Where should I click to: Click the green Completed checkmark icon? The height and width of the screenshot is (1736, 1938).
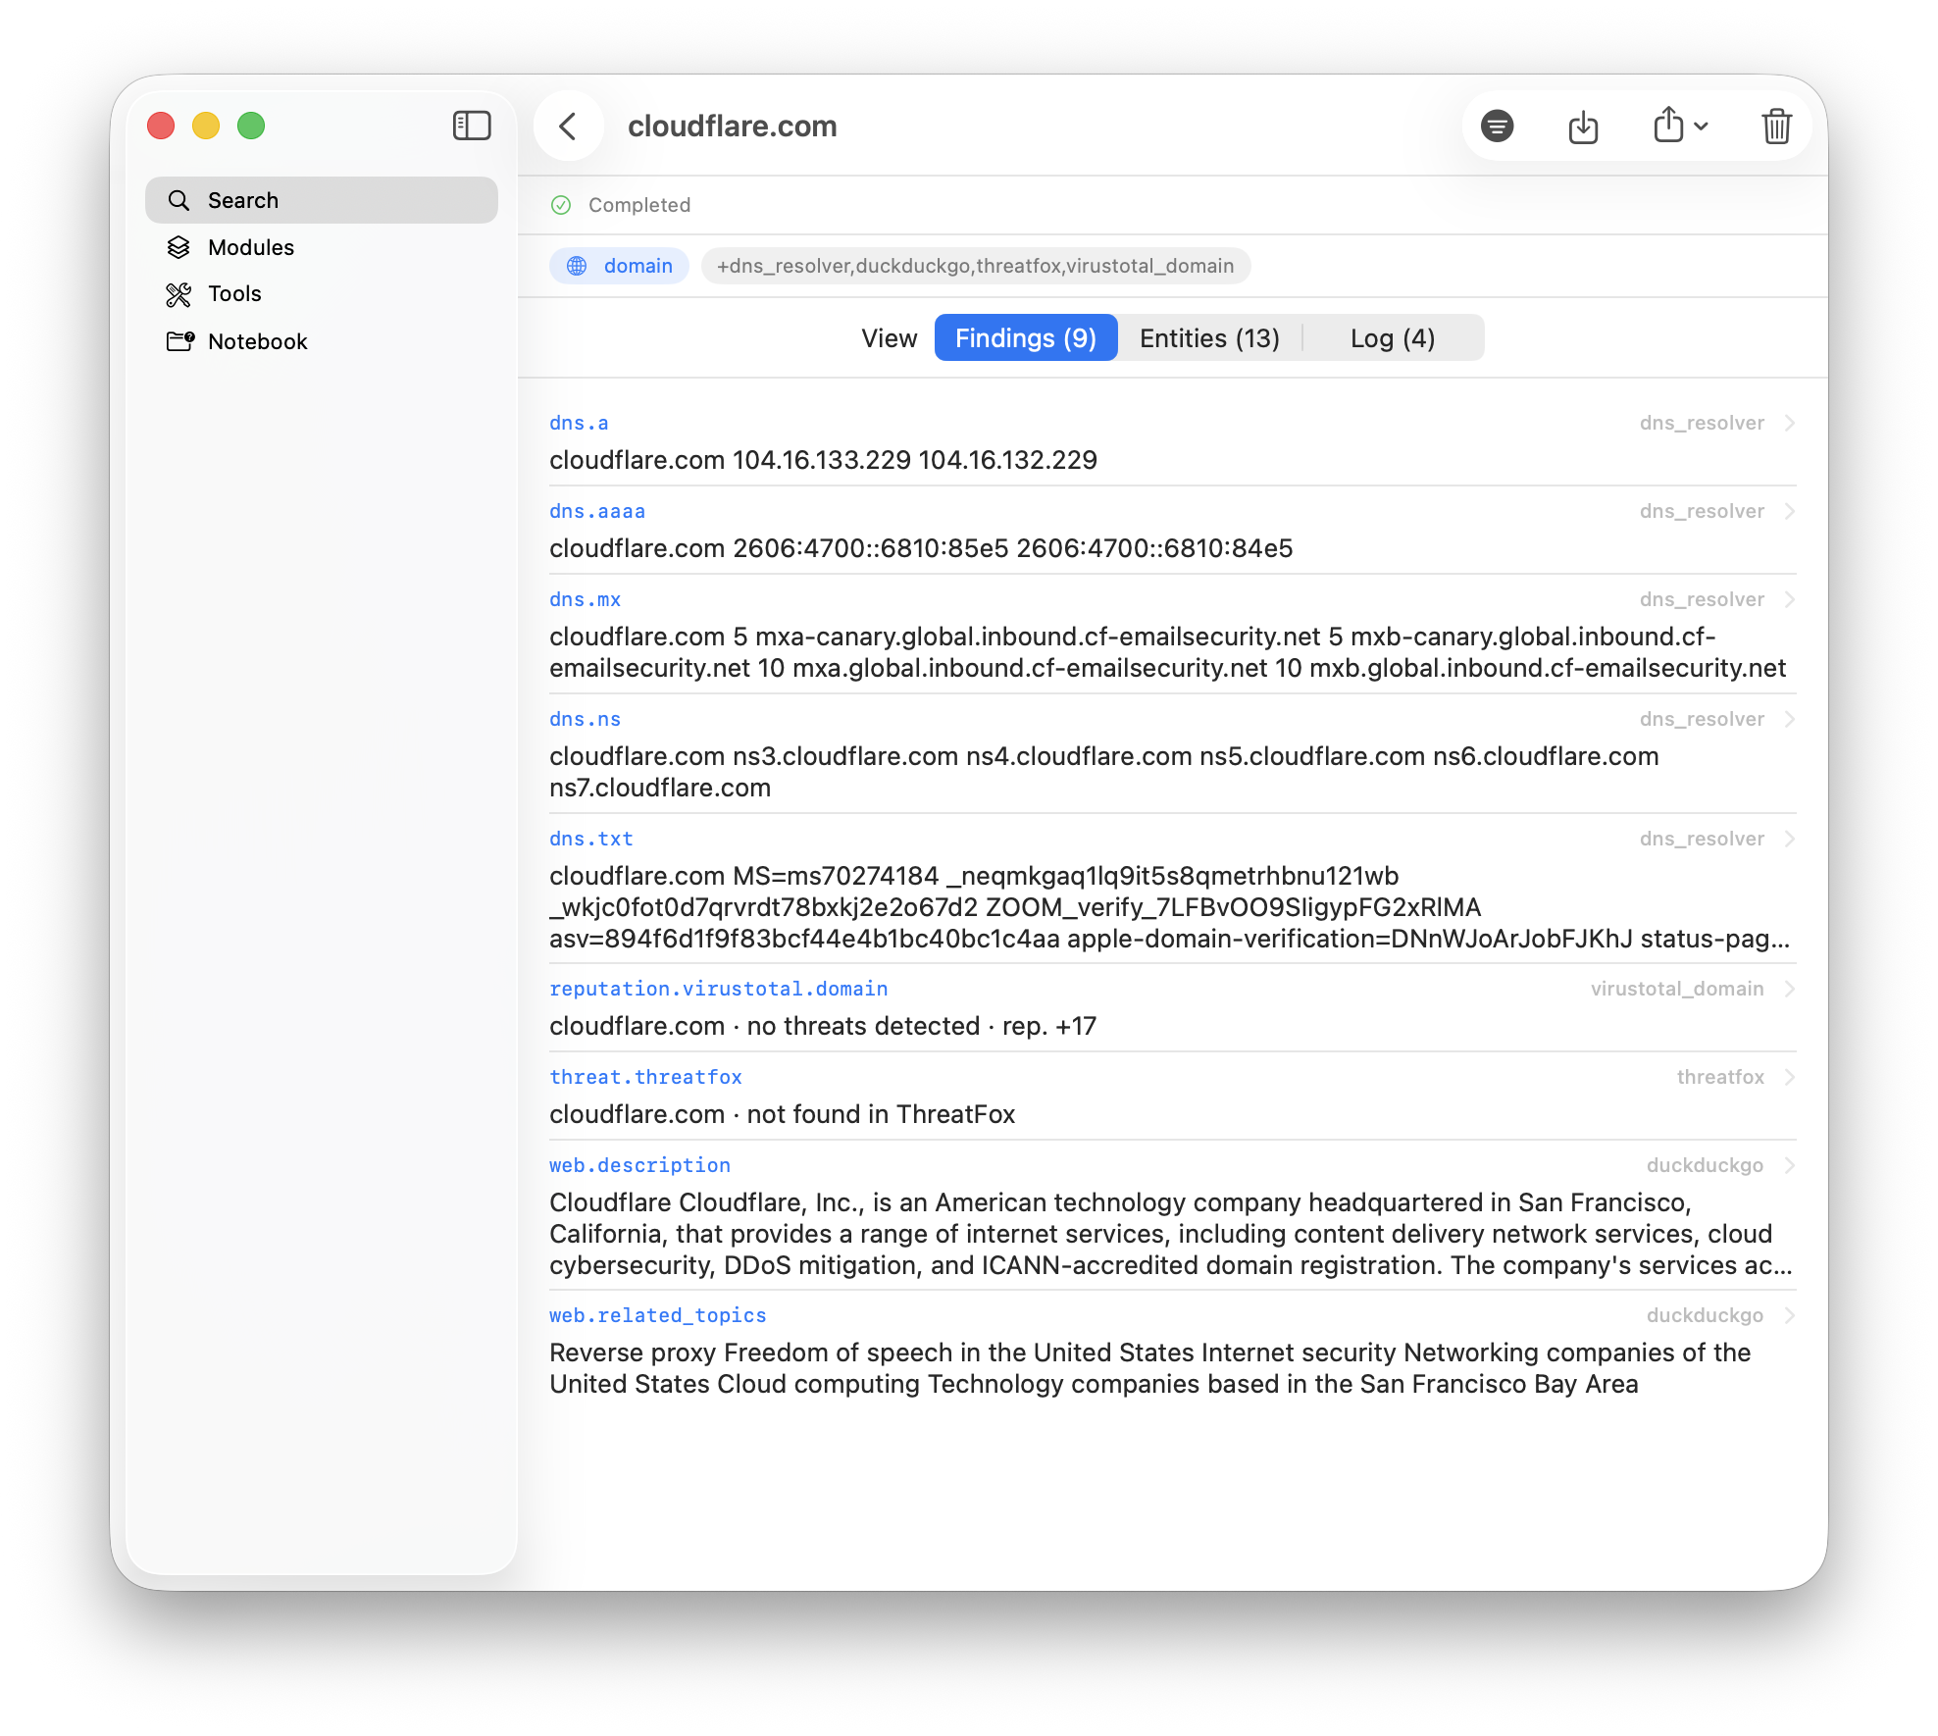tap(561, 205)
